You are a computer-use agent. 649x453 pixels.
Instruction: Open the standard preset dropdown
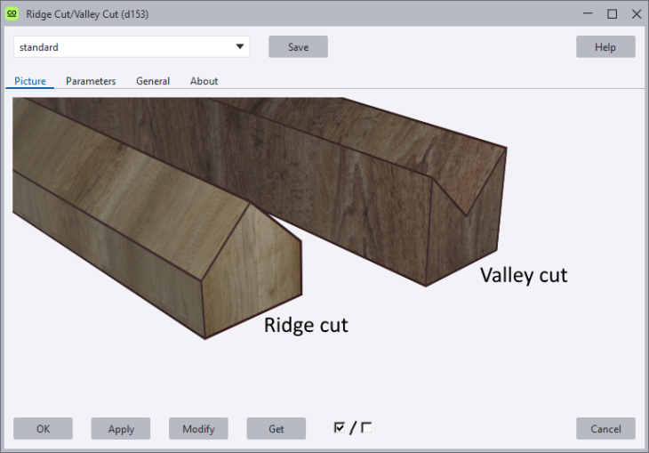pos(132,47)
